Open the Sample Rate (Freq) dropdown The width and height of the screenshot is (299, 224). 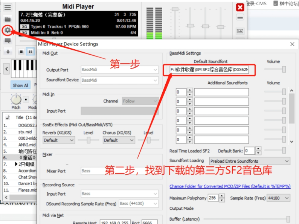point(278,198)
